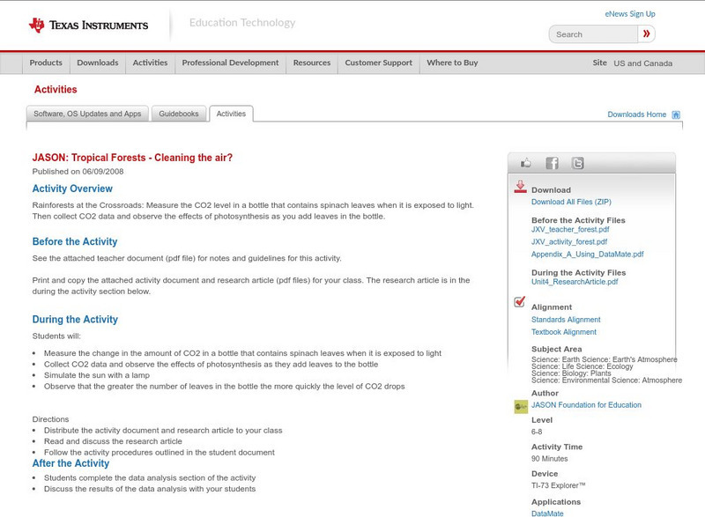705x517 pixels.
Task: Click the Directions label
Action: [x=50, y=419]
